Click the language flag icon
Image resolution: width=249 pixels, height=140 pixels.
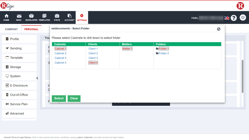click(227, 18)
